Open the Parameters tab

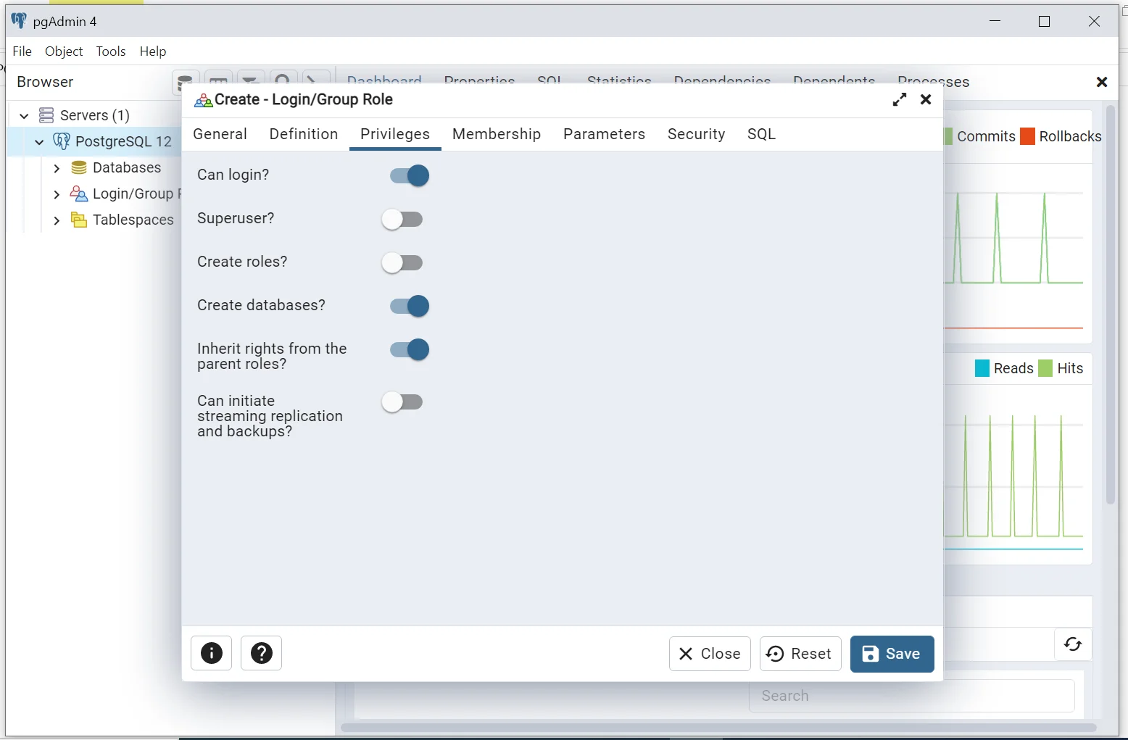[604, 134]
